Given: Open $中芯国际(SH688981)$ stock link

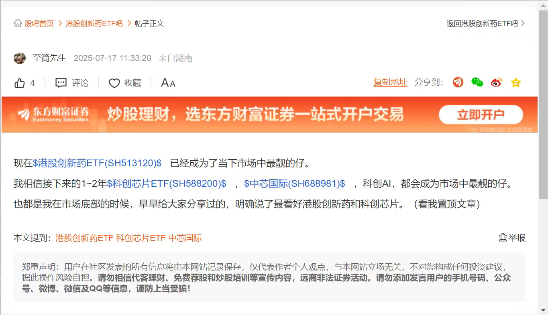Looking at the screenshot, I should [295, 184].
